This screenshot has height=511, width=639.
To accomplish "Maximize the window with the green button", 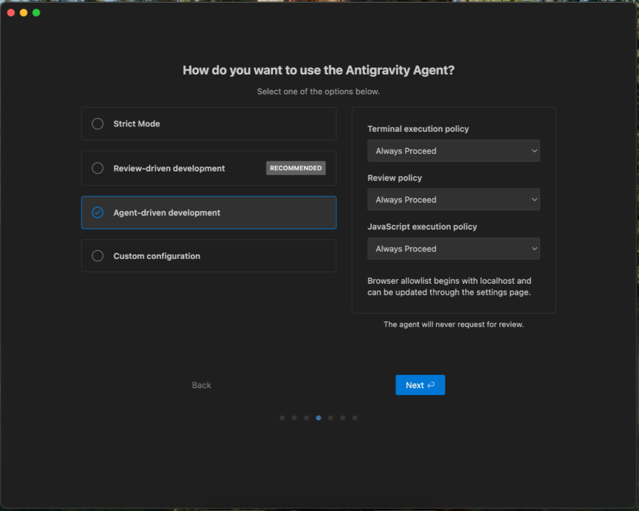I will pyautogui.click(x=36, y=13).
